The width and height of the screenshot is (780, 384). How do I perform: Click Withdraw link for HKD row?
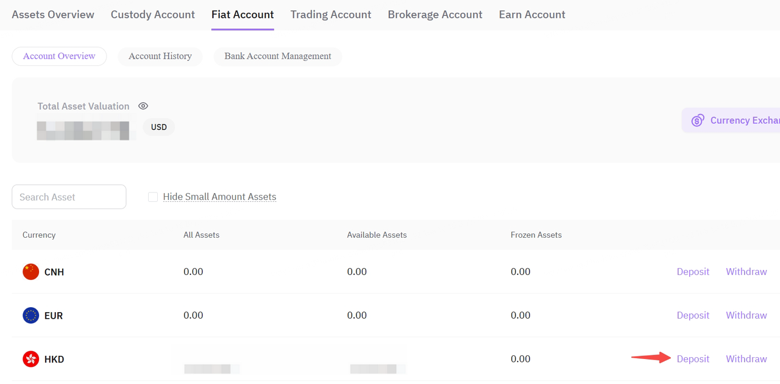(746, 359)
